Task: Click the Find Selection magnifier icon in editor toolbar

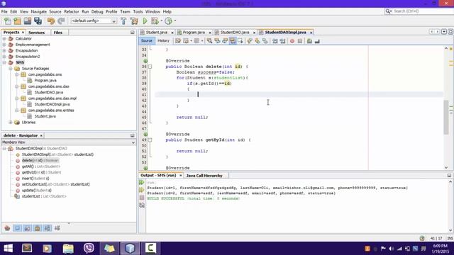Action: pyautogui.click(x=209, y=41)
